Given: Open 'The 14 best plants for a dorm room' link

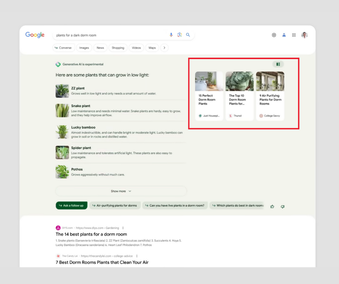Looking at the screenshot, I should [x=91, y=234].
